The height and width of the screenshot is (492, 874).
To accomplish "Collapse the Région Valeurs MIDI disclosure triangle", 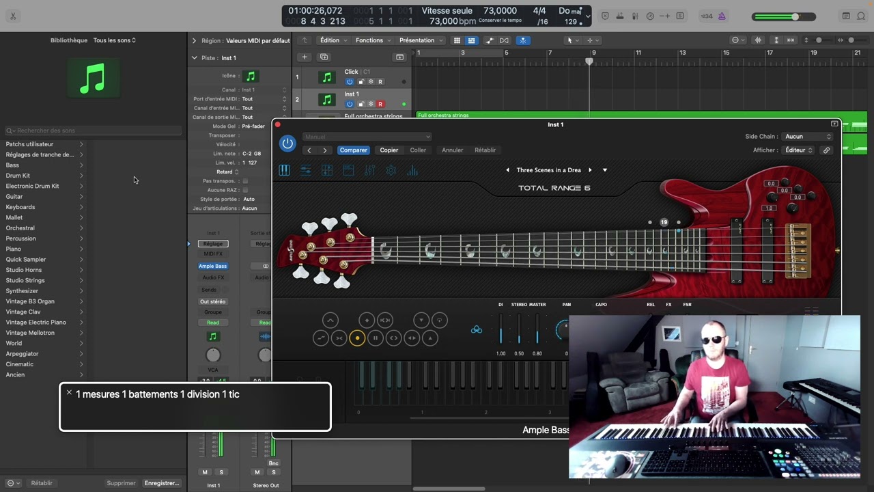I will point(194,41).
